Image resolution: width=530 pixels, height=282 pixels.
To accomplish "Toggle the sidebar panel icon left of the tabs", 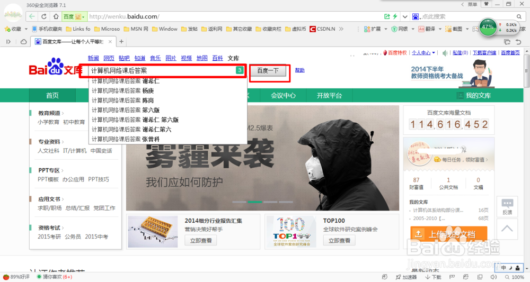I will [x=8, y=41].
